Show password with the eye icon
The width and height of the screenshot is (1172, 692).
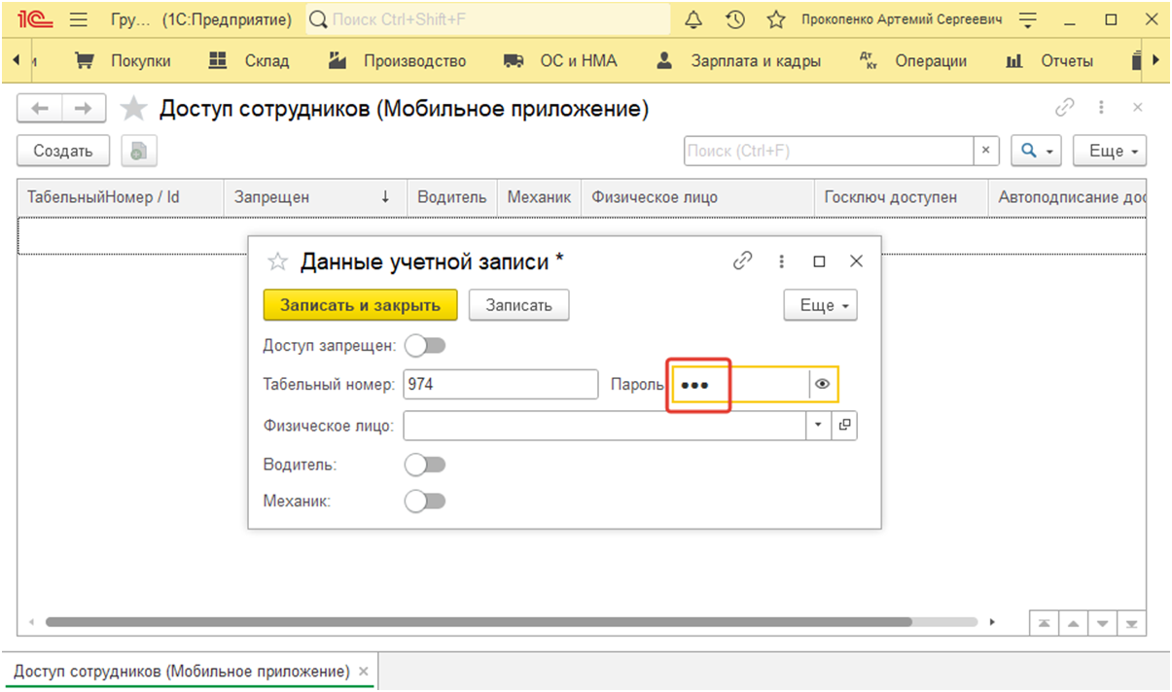coord(823,385)
